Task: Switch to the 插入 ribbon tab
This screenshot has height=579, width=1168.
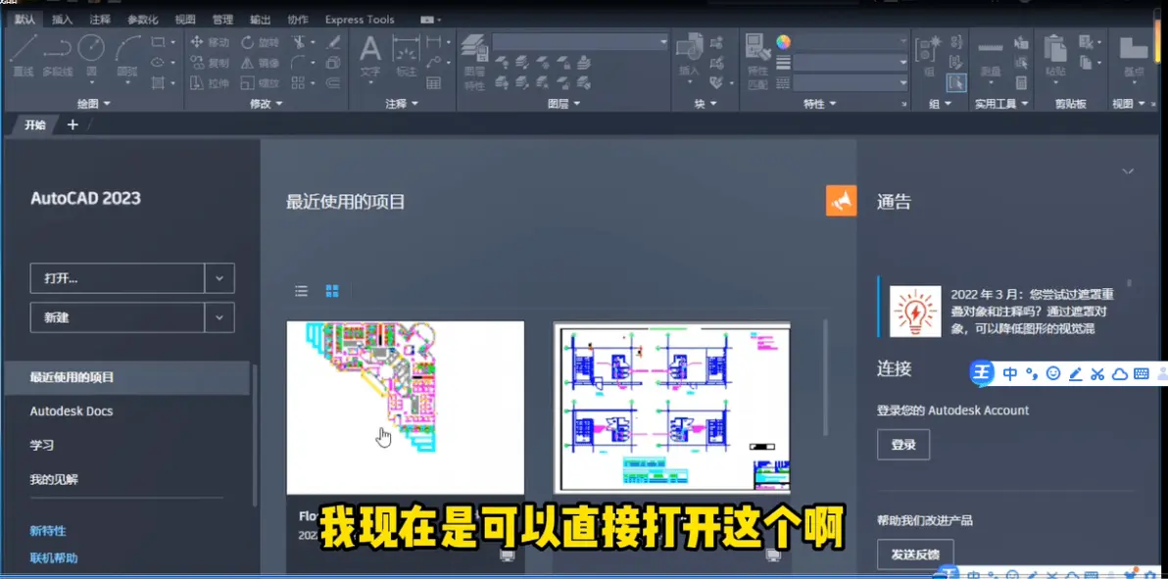Action: [x=63, y=20]
